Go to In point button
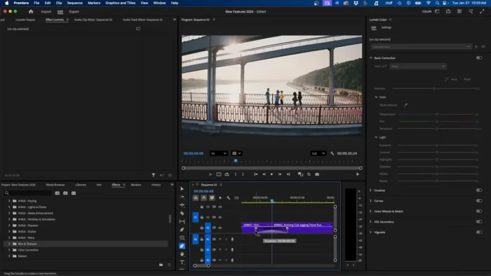The height and width of the screenshot is (276, 491). point(256,174)
